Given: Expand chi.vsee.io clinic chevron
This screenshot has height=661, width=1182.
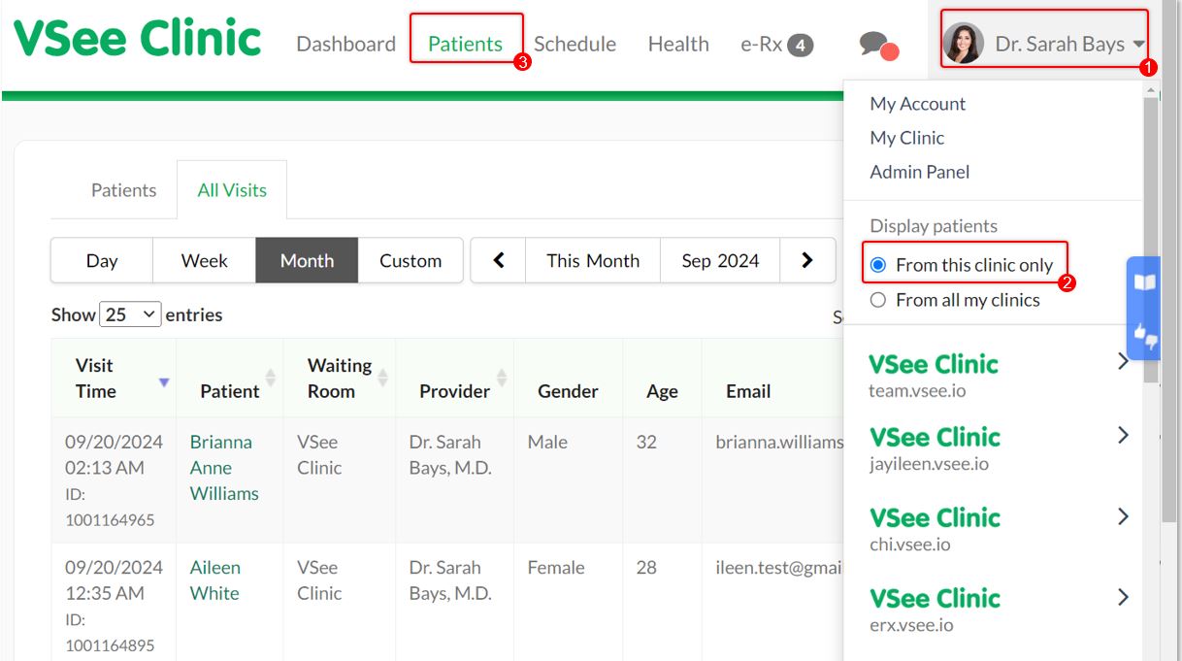Looking at the screenshot, I should 1123,515.
